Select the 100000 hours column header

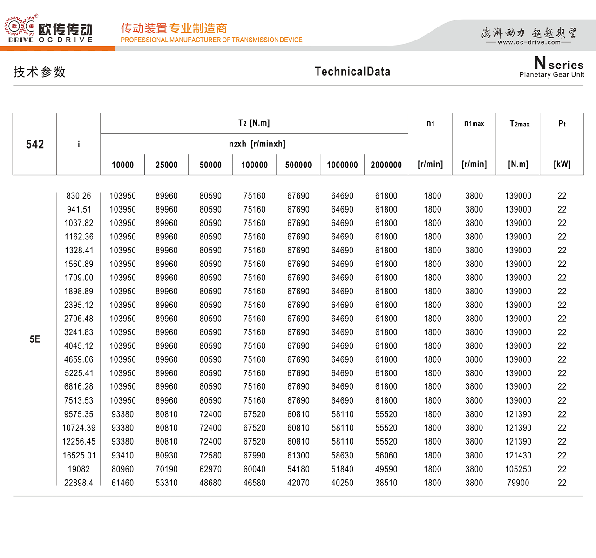pos(255,165)
